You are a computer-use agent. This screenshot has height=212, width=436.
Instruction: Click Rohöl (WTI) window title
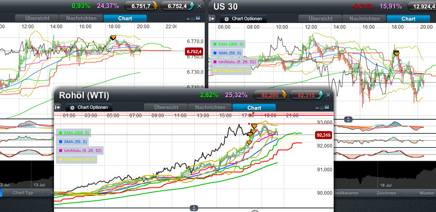84,96
